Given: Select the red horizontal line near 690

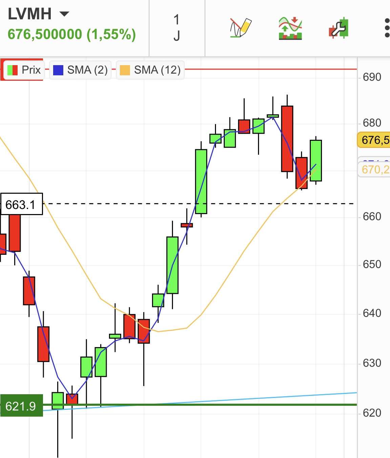Looking at the screenshot, I should 271,69.
